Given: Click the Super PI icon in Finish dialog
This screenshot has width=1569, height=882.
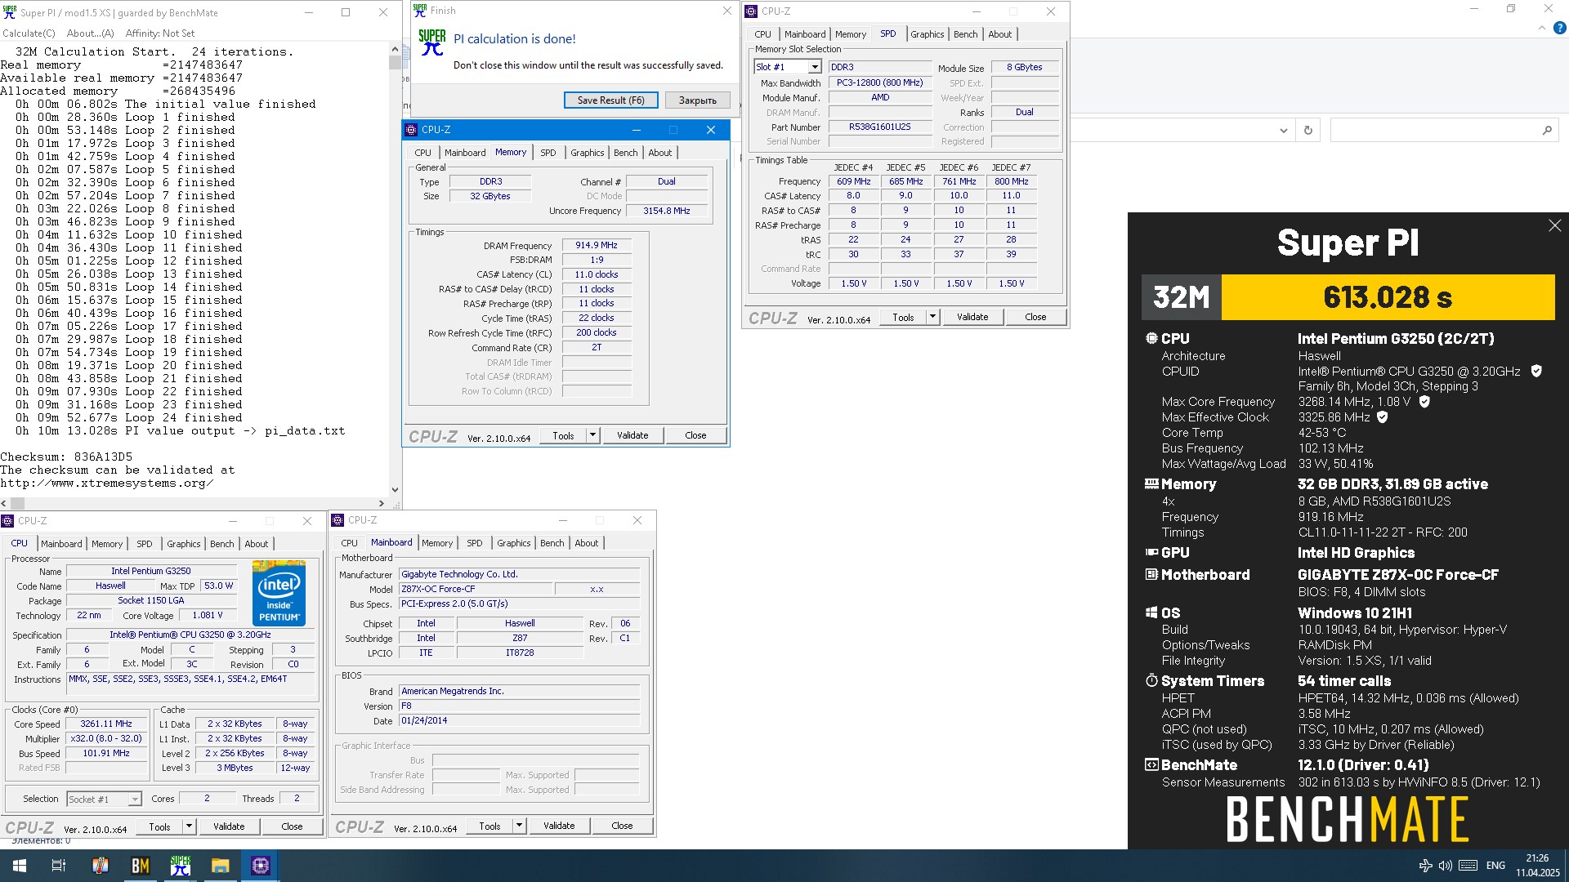Looking at the screenshot, I should point(431,42).
